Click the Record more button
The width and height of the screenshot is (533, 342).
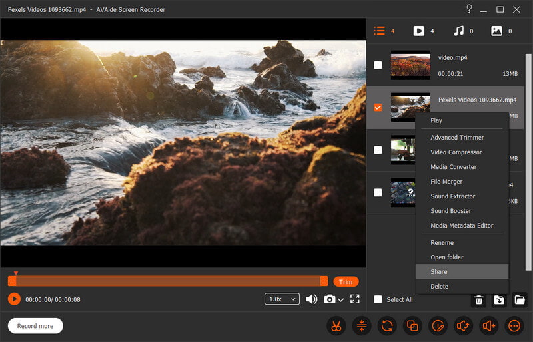coord(35,325)
